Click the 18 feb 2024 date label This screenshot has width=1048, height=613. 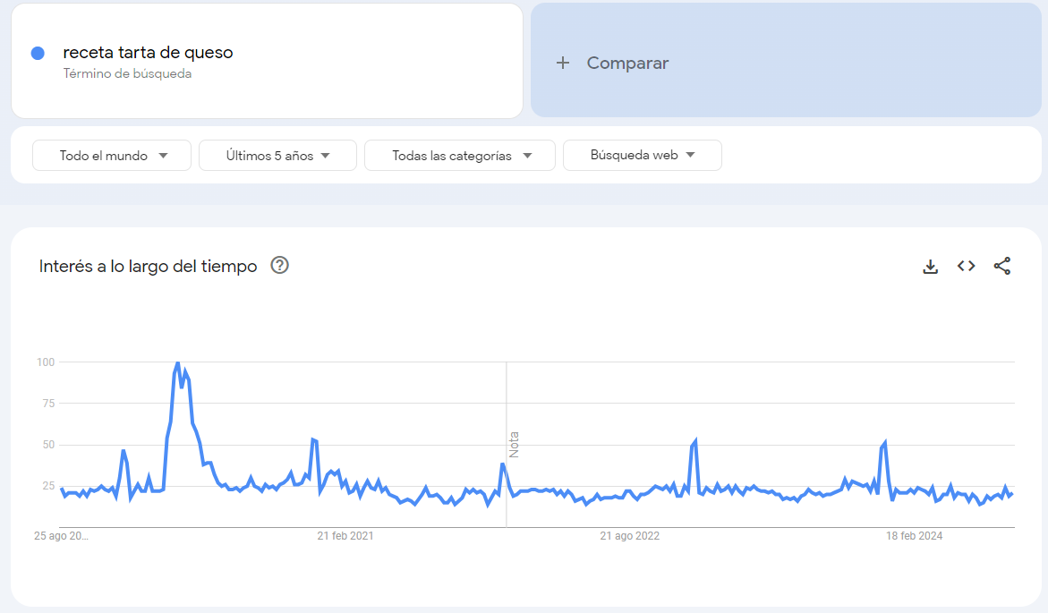pyautogui.click(x=915, y=535)
